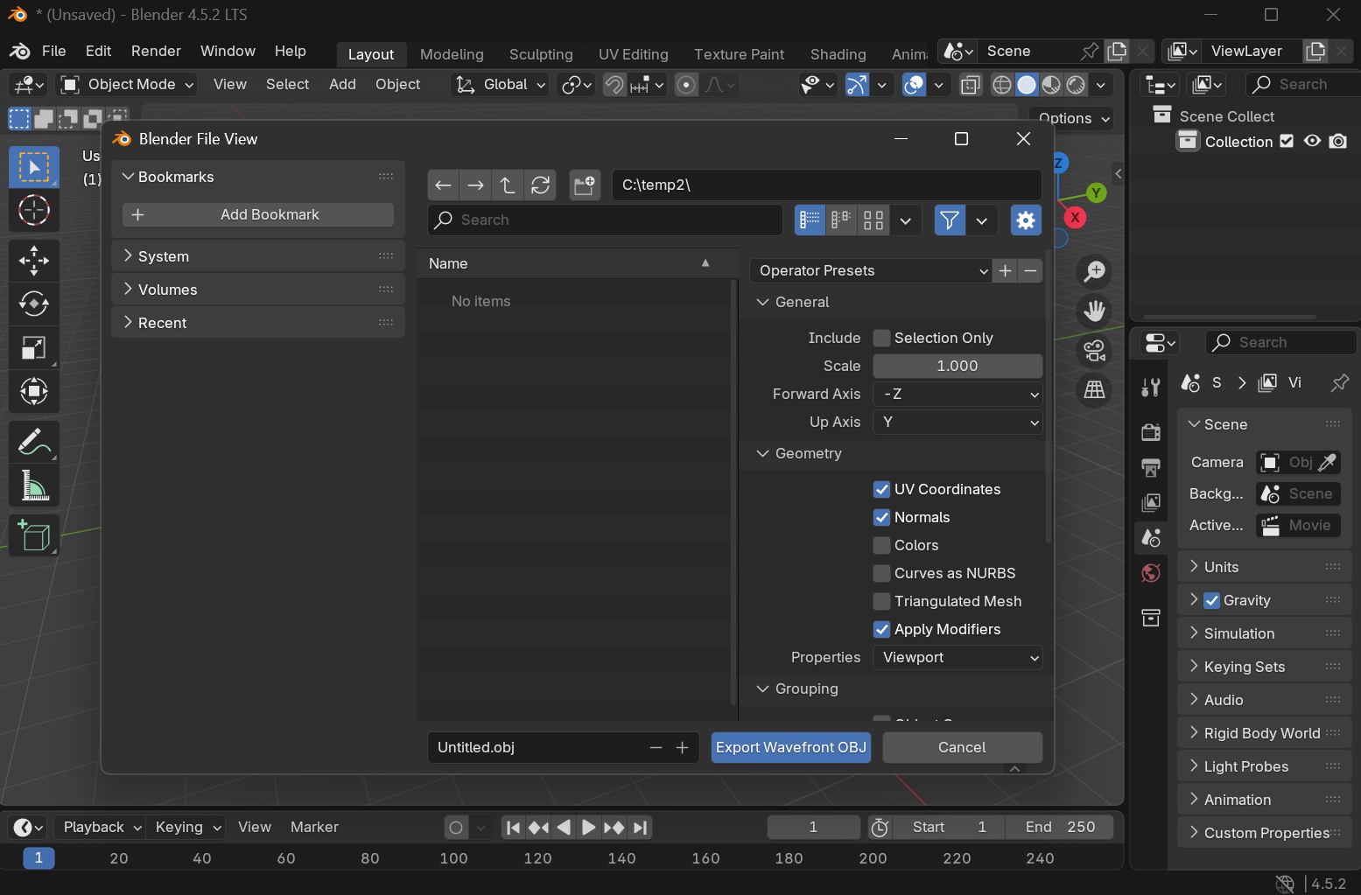Click the Export Wavefront OBJ button

pos(790,747)
